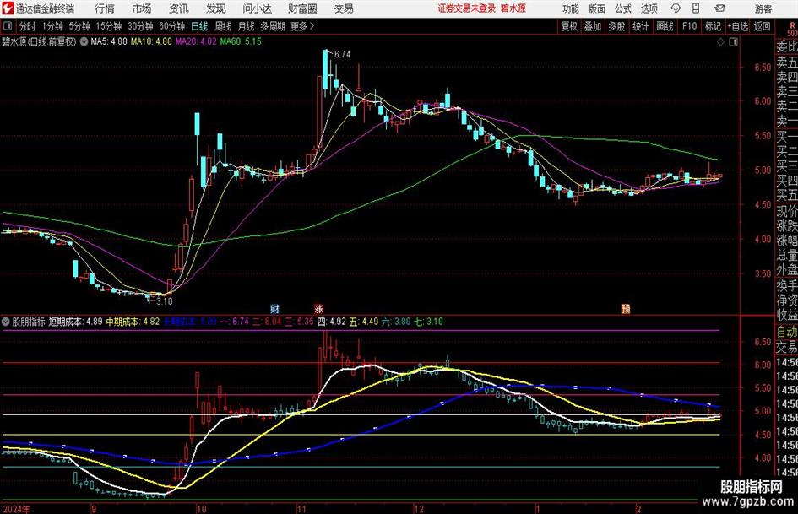The height and width of the screenshot is (514, 798).
Task: Open the 问小达 menu
Action: (257, 8)
